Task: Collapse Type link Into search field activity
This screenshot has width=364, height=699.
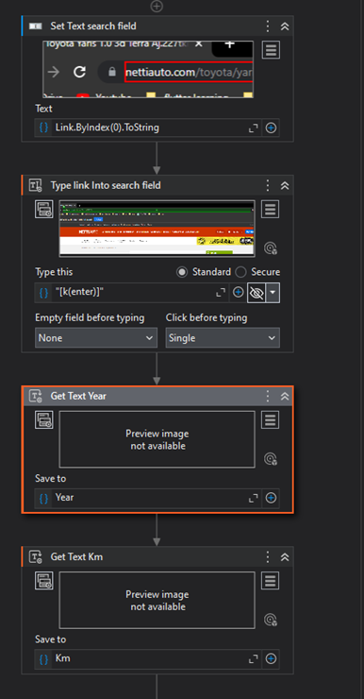Action: point(285,185)
